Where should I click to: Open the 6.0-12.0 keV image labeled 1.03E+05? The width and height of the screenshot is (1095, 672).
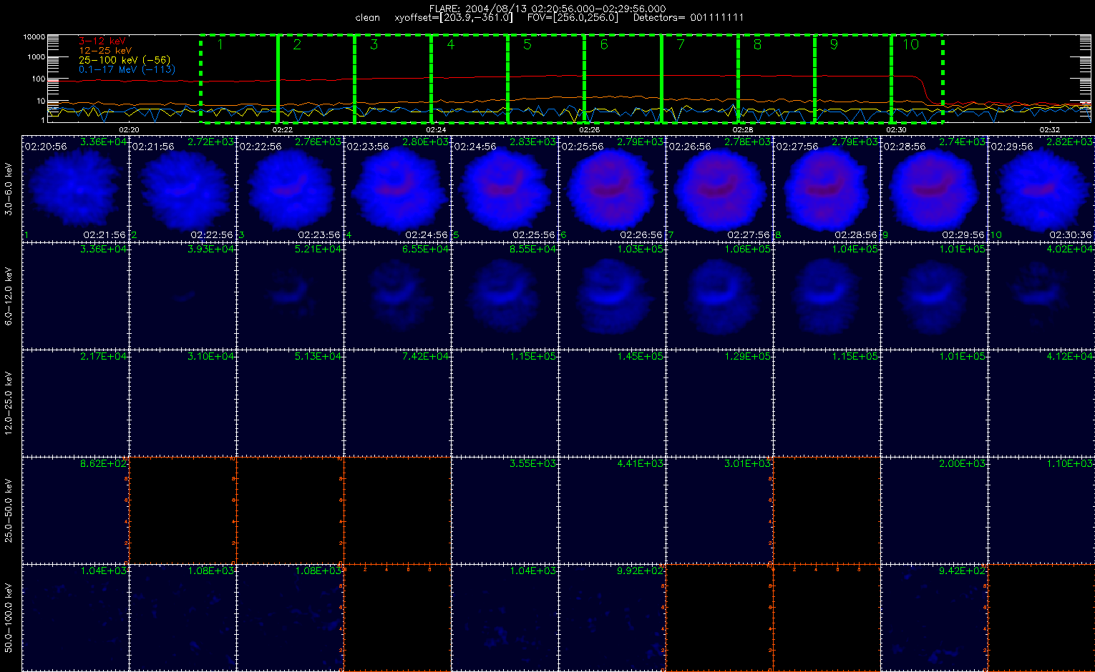(612, 295)
